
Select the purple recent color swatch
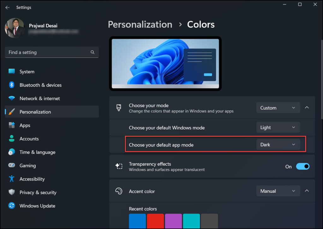pyautogui.click(x=173, y=221)
